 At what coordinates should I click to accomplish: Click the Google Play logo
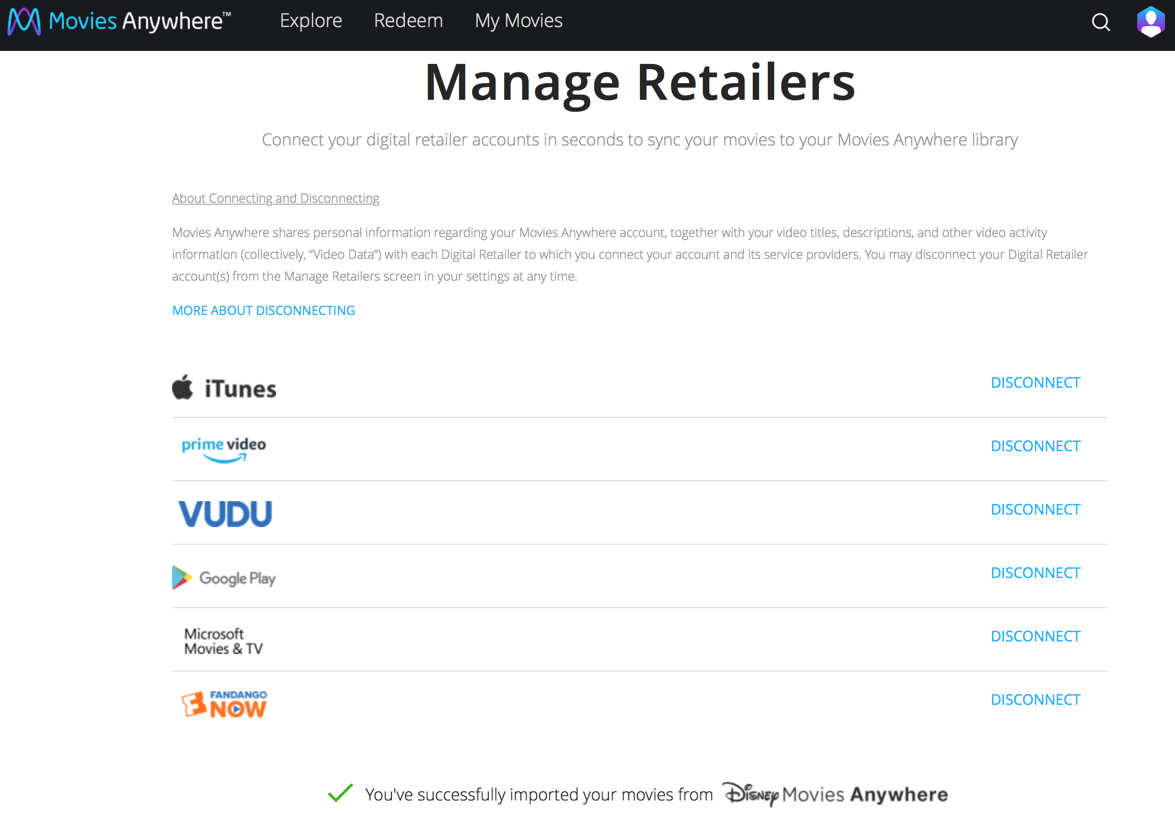(x=224, y=578)
